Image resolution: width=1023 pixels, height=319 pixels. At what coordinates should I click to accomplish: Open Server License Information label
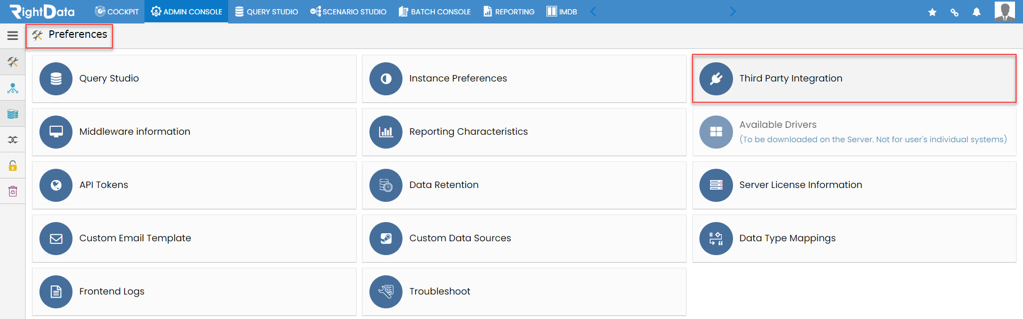[x=801, y=185]
